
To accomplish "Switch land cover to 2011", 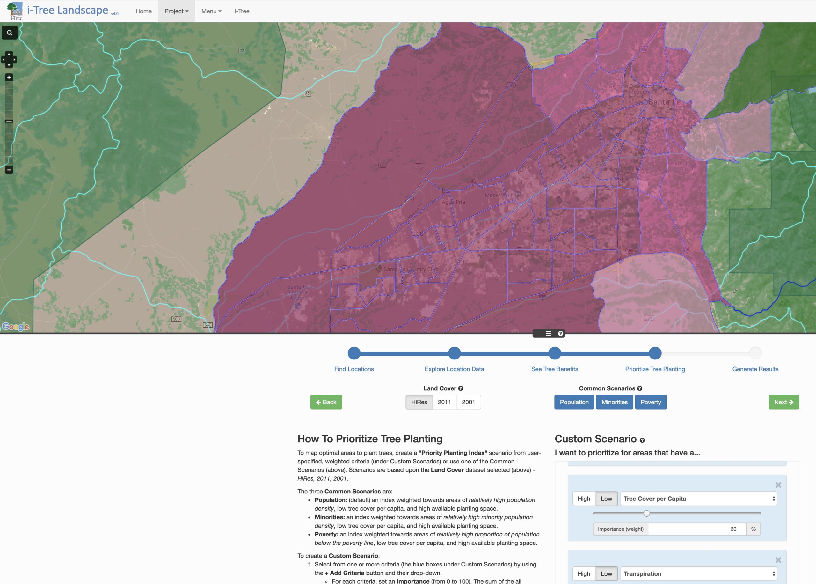I will 444,402.
